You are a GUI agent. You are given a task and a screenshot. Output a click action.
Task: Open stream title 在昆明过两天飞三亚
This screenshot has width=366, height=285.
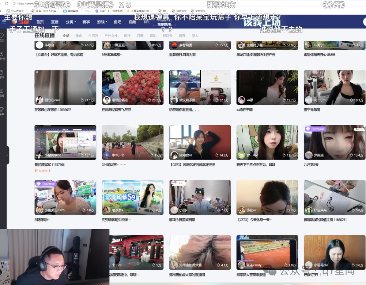[117, 110]
